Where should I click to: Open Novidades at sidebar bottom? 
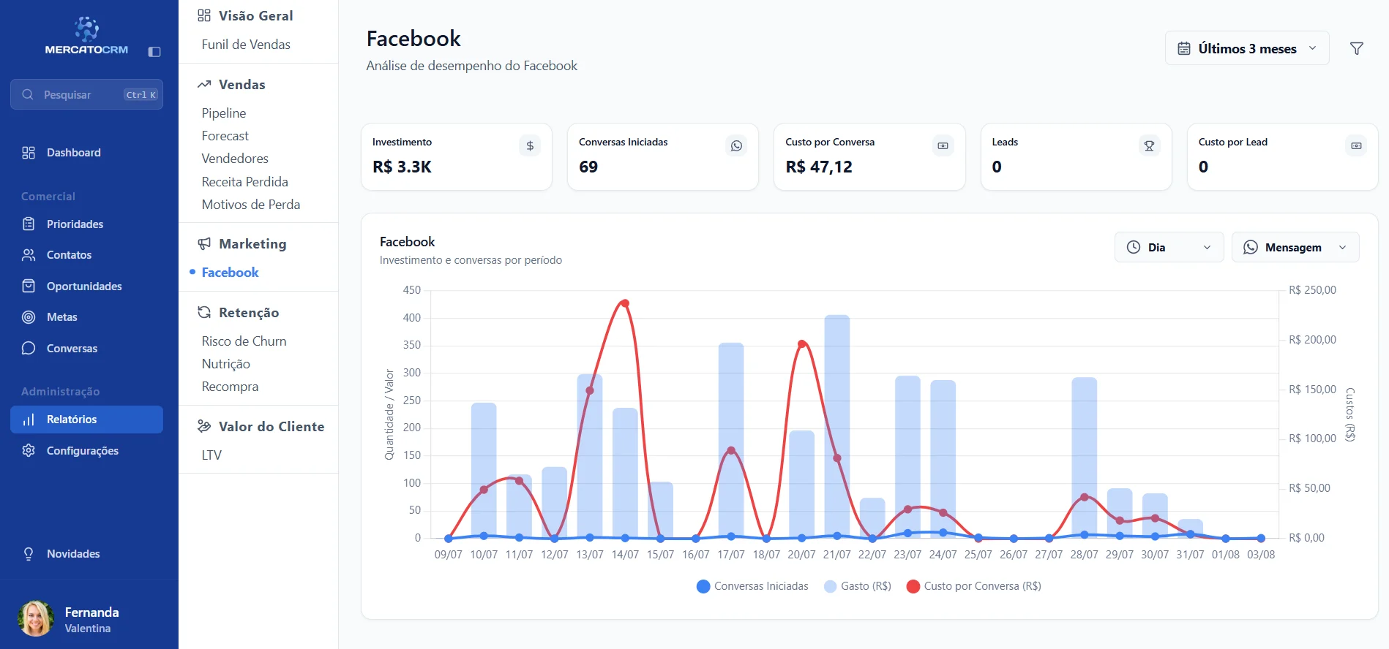[x=86, y=554]
